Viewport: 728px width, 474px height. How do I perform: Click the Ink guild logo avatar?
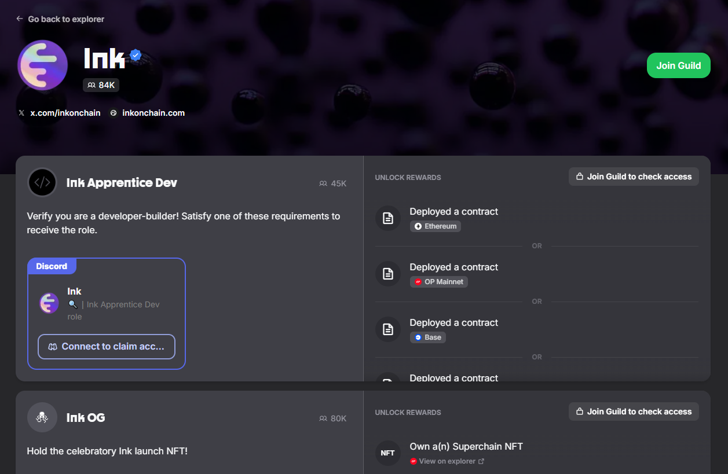[x=43, y=65]
